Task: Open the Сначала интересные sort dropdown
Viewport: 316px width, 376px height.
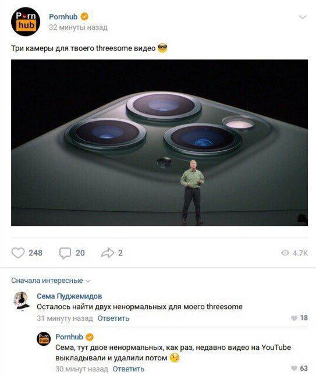Action: 51,281
